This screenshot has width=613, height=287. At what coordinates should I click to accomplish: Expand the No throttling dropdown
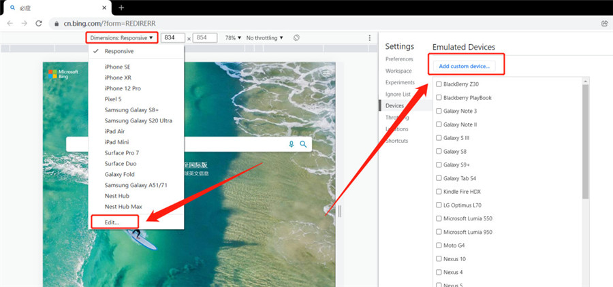[x=265, y=38]
